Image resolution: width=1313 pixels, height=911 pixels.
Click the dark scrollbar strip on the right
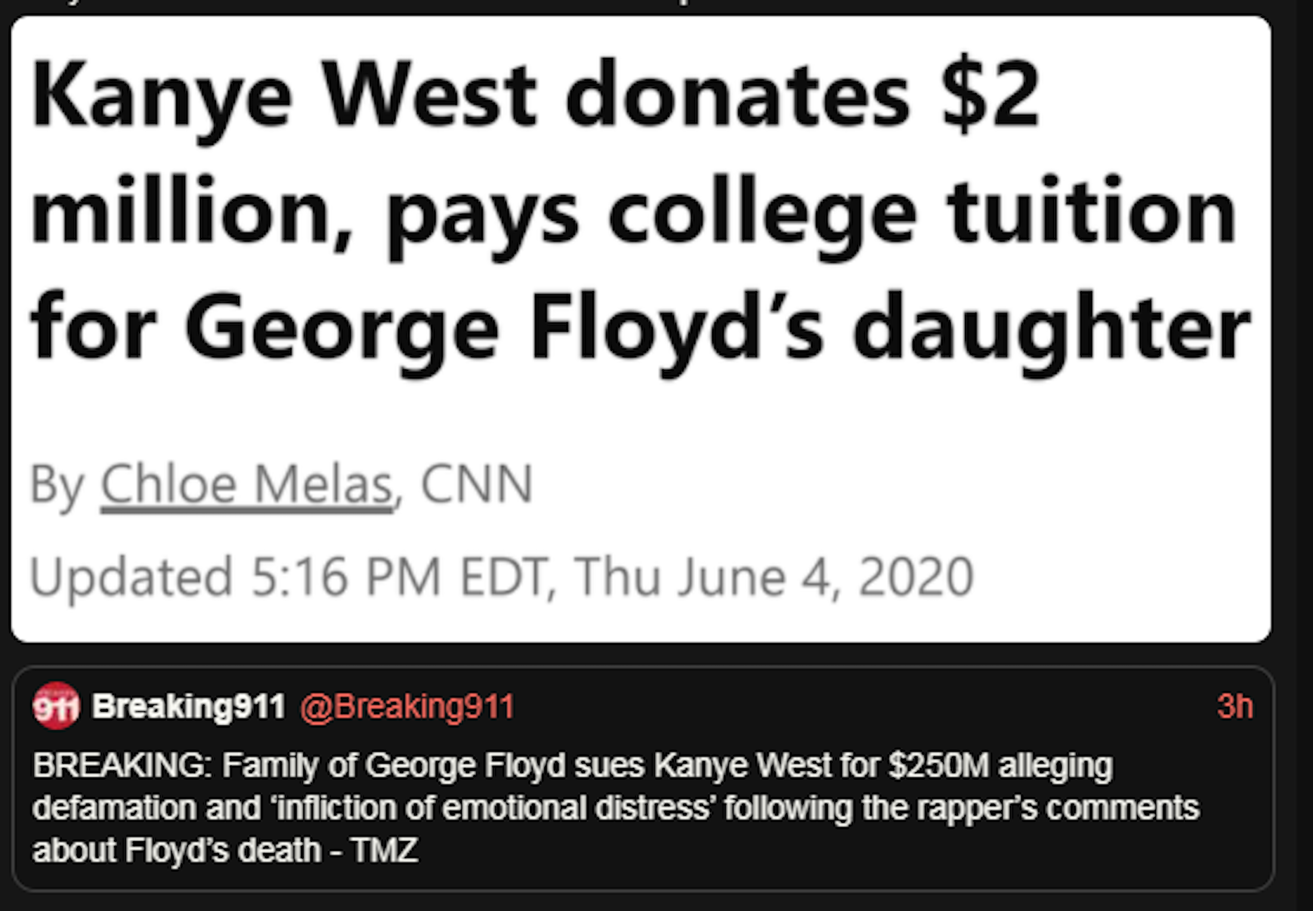click(x=1304, y=453)
